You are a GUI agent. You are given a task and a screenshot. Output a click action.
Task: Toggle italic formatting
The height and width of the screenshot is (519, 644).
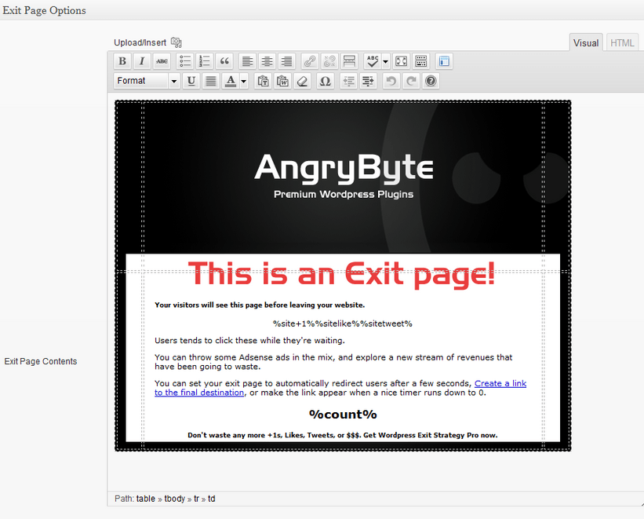click(142, 61)
